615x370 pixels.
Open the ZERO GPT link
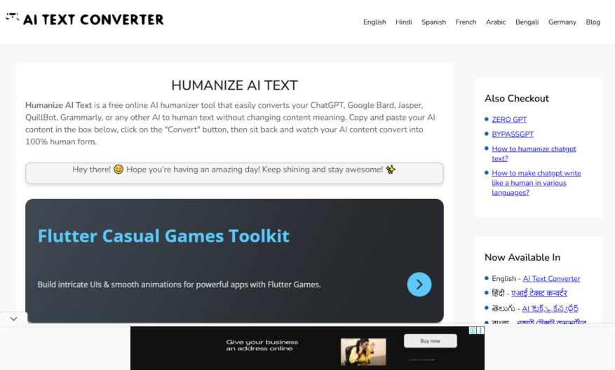[x=509, y=119]
